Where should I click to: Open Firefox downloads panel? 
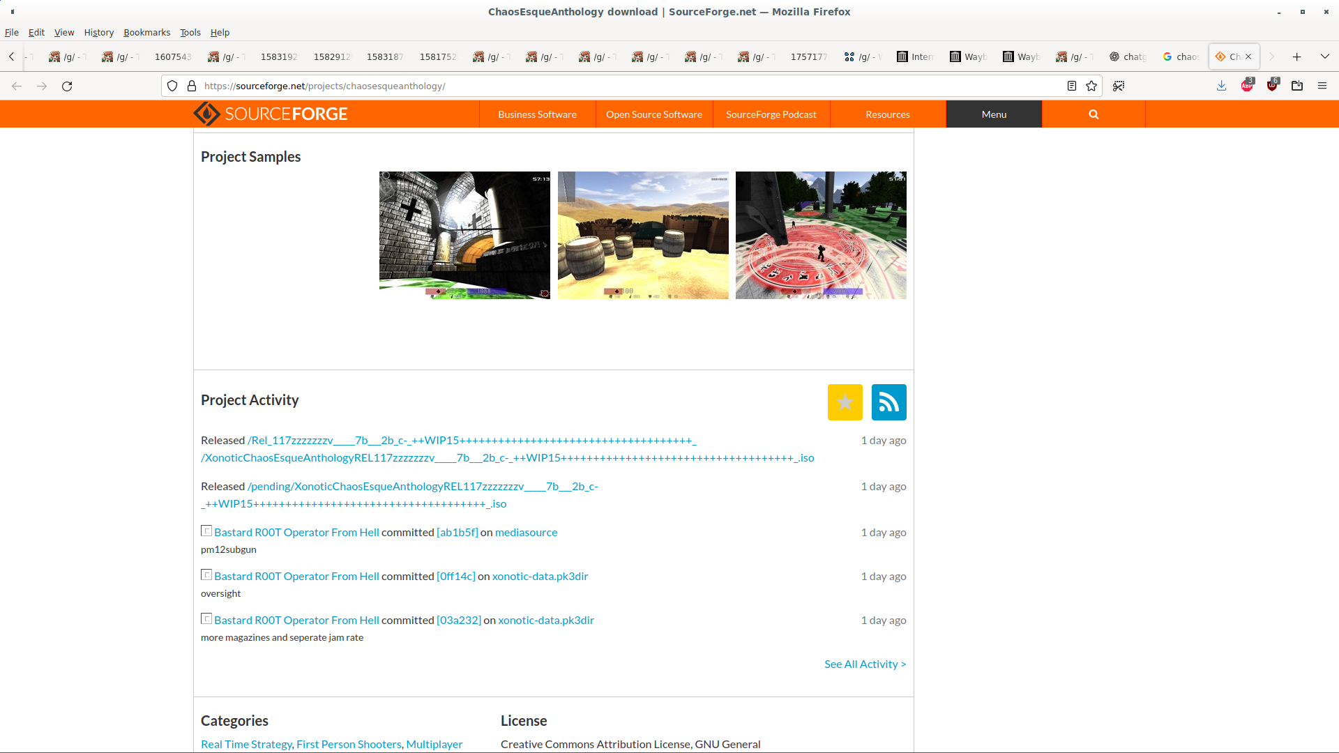(x=1221, y=86)
